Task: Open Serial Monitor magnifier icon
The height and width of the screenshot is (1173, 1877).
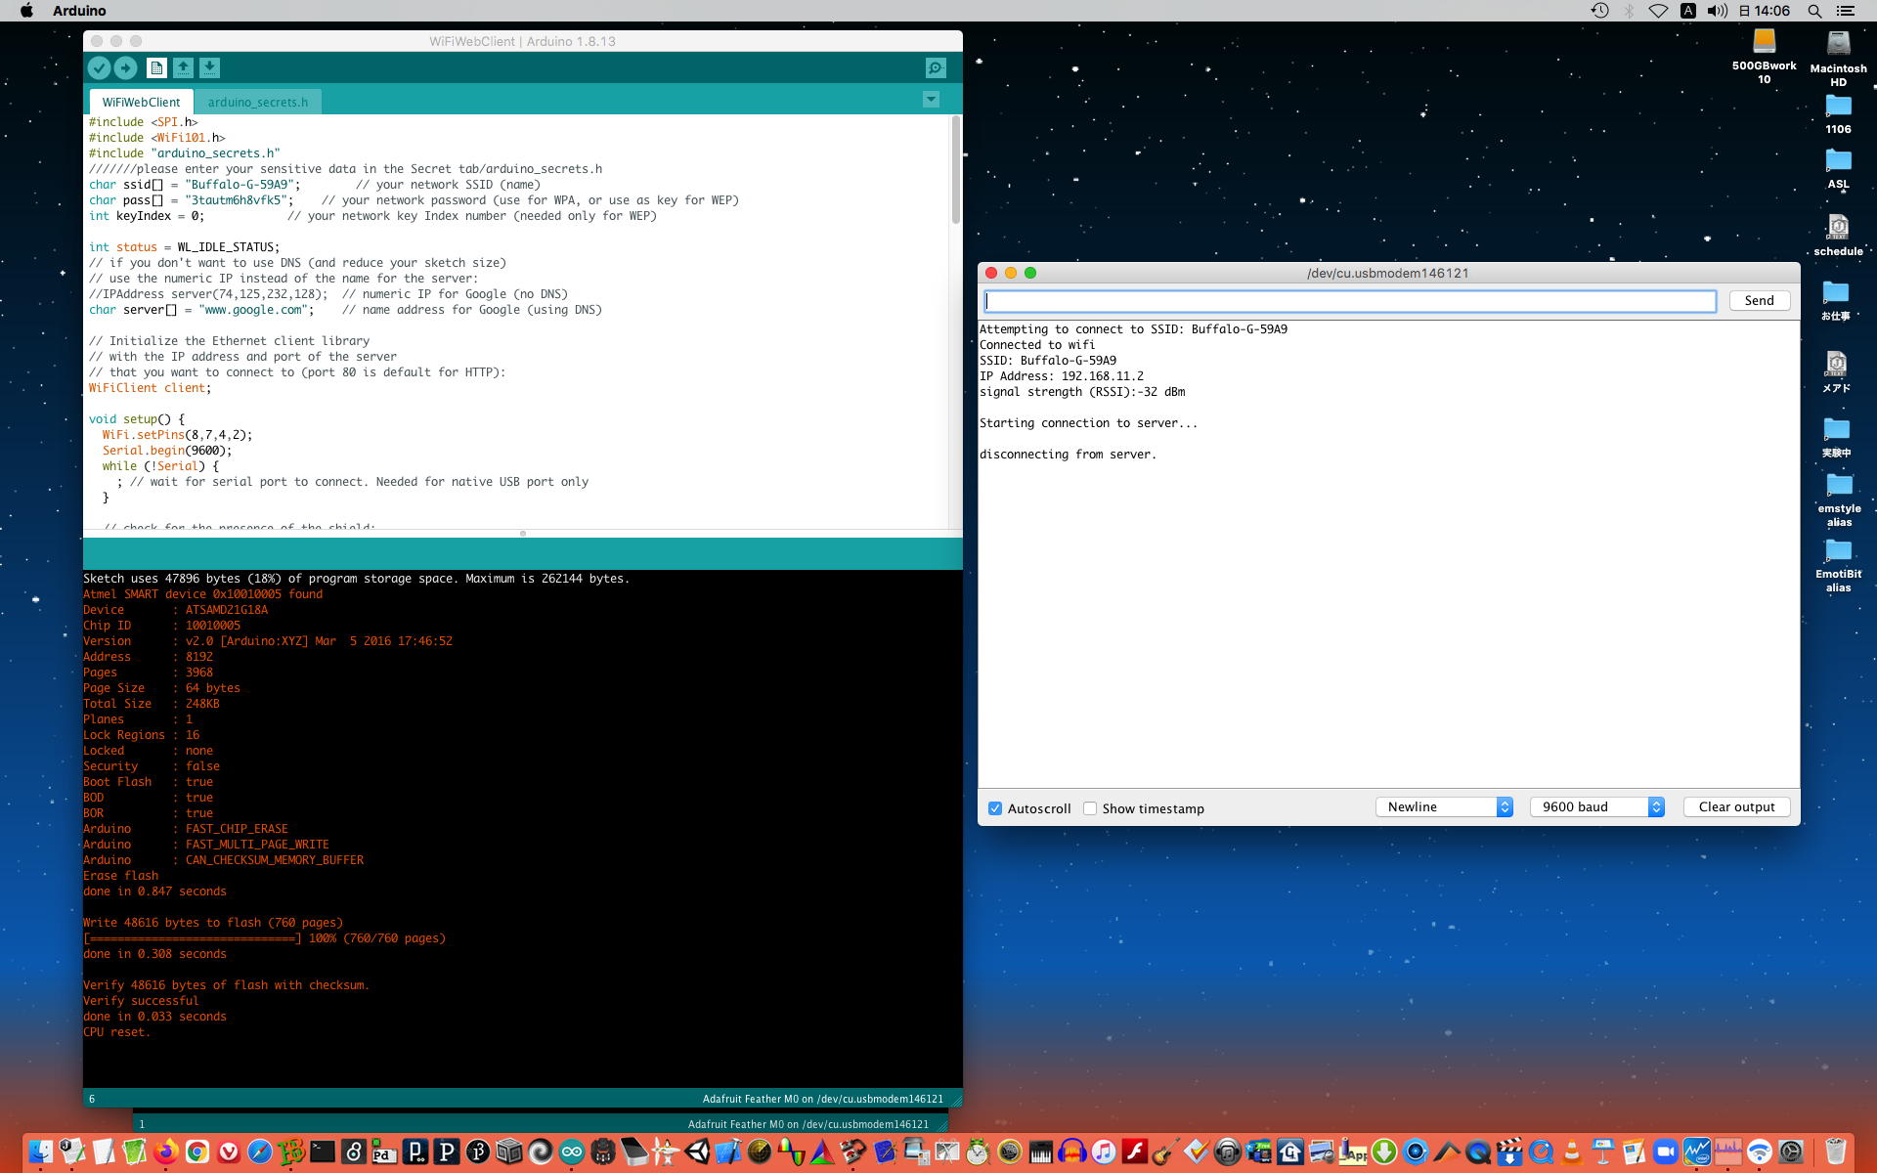Action: [936, 67]
